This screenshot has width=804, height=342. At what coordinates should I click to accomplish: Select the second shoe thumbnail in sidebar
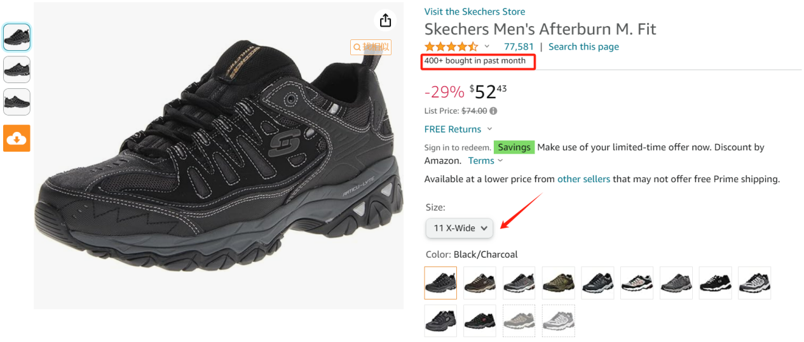[x=17, y=69]
